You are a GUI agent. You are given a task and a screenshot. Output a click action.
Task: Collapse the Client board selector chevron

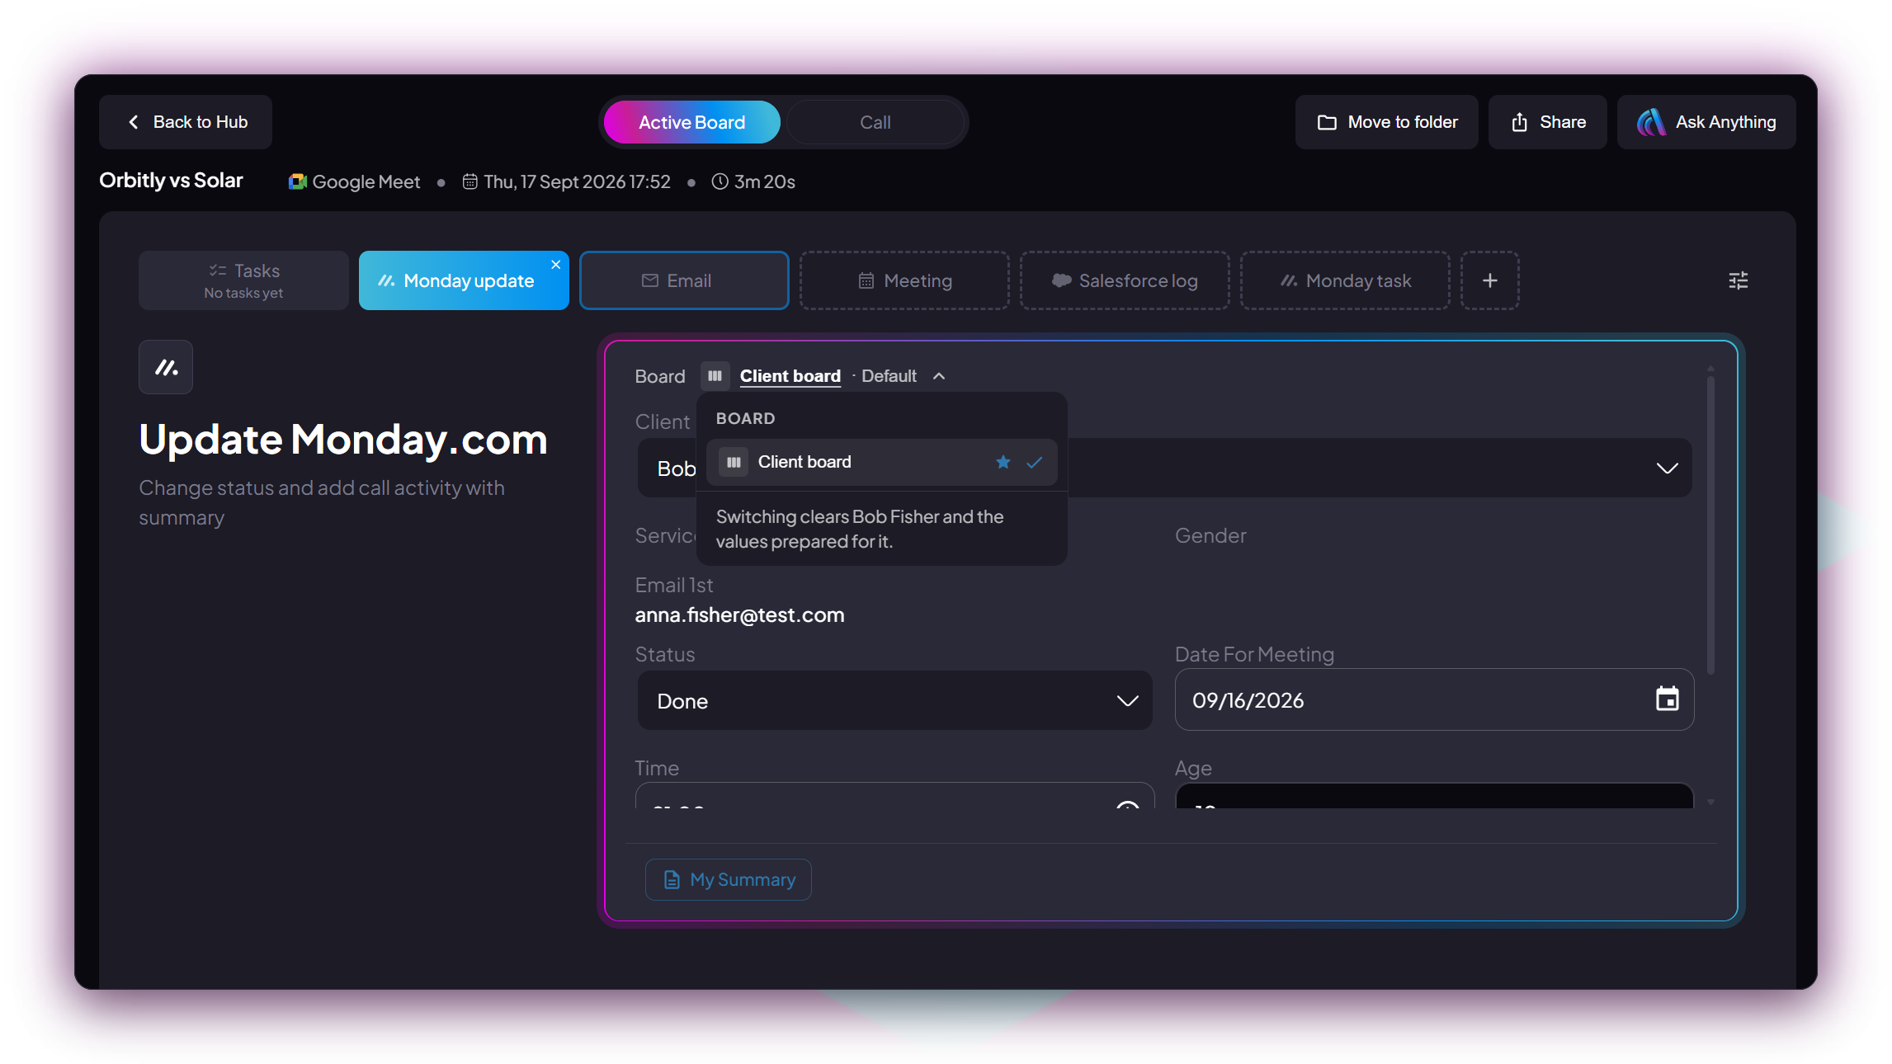click(x=939, y=376)
